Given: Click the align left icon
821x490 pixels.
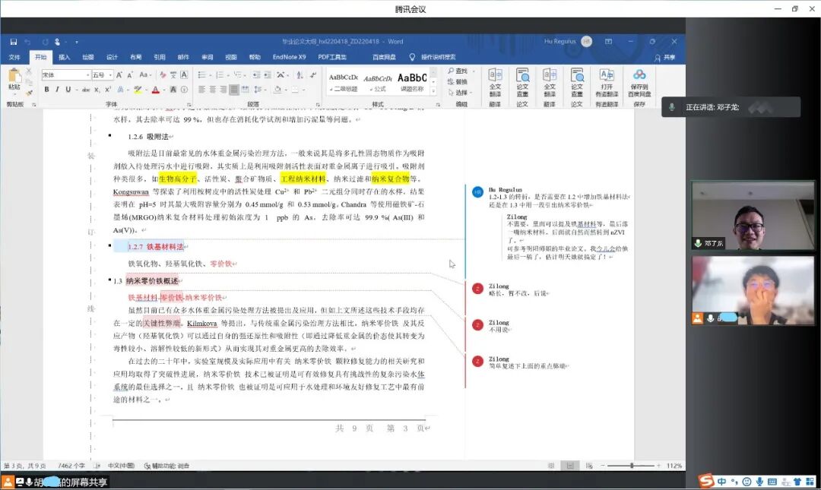Looking at the screenshot, I should click(x=201, y=90).
